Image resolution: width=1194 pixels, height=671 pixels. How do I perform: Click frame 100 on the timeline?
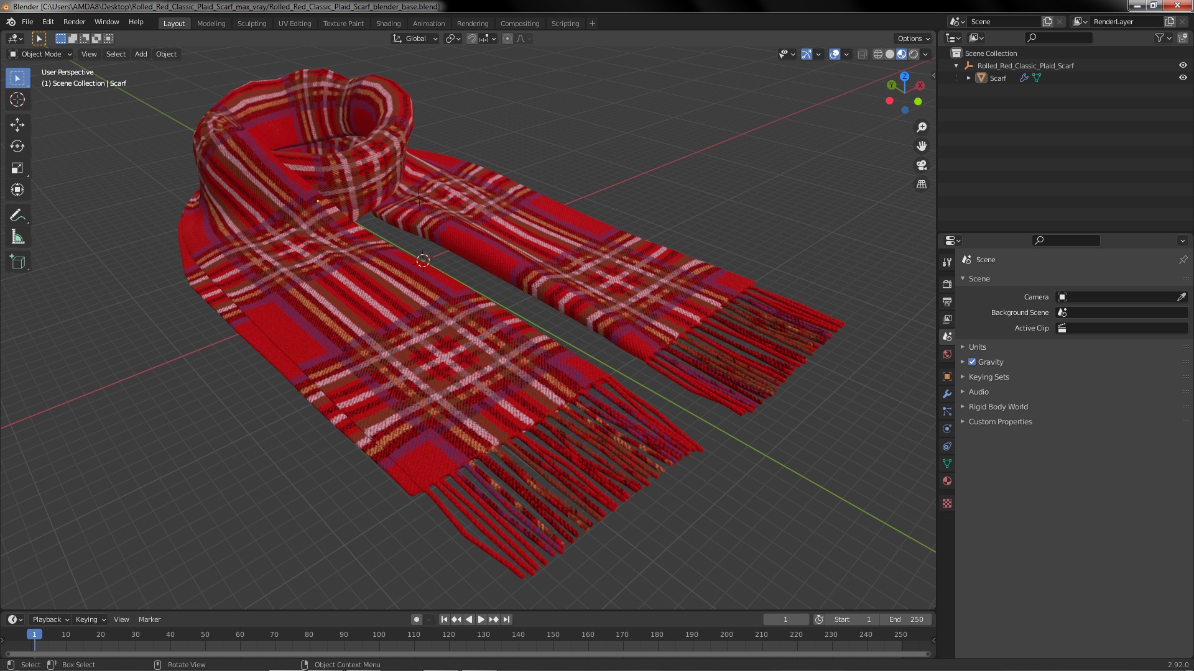click(x=379, y=635)
